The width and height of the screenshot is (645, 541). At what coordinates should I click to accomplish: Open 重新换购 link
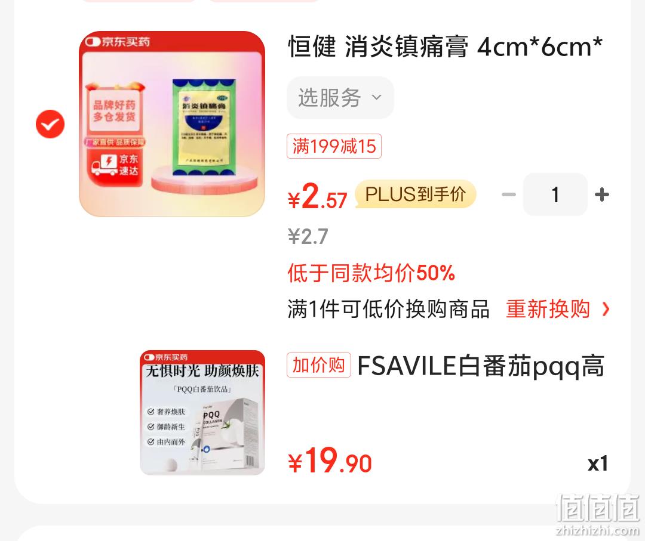point(548,309)
